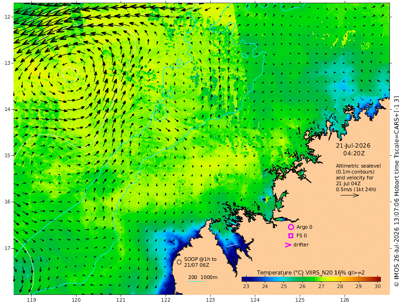Screen dimensions: 399x308
Task: Click the time text 04:20Z
Action: (x=354, y=154)
